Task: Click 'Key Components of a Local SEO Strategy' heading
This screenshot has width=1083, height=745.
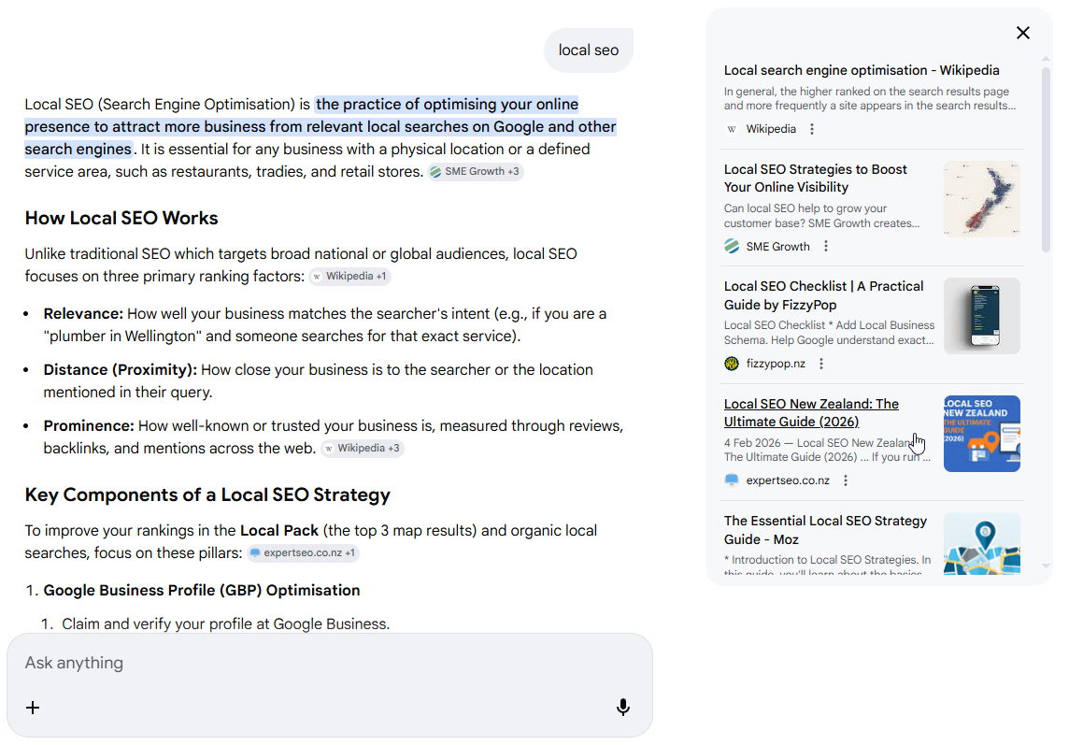Action: pyautogui.click(x=207, y=495)
